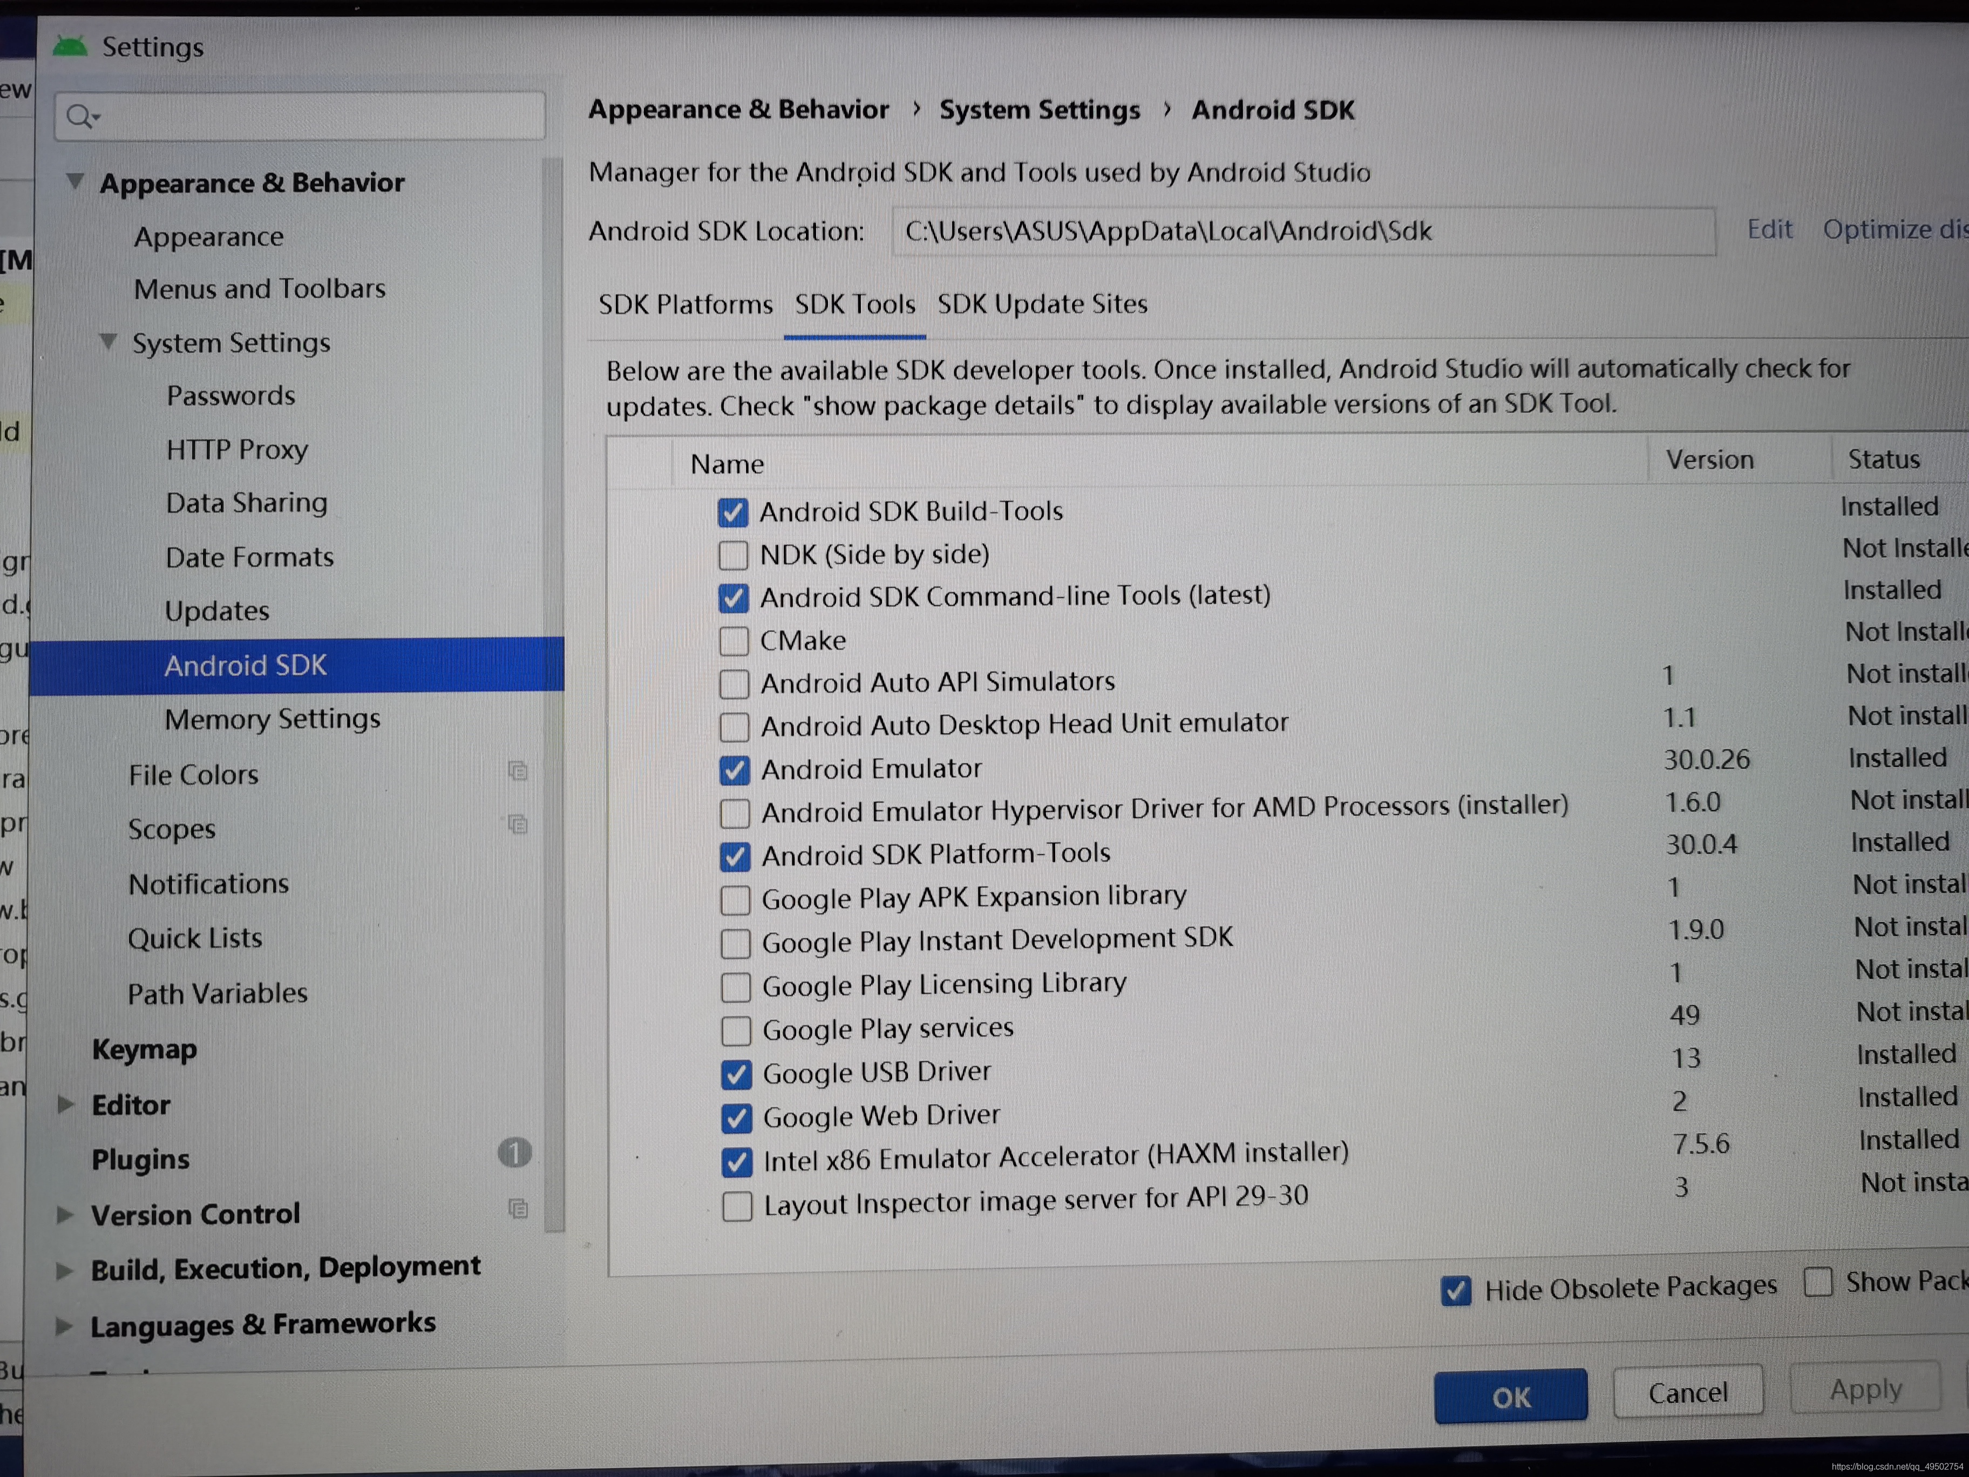Check Google Play Licensing Library checkbox
1969x1477 pixels.
[735, 987]
